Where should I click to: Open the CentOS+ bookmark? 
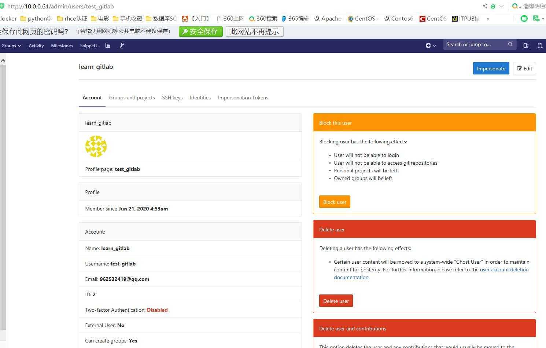(x=363, y=18)
